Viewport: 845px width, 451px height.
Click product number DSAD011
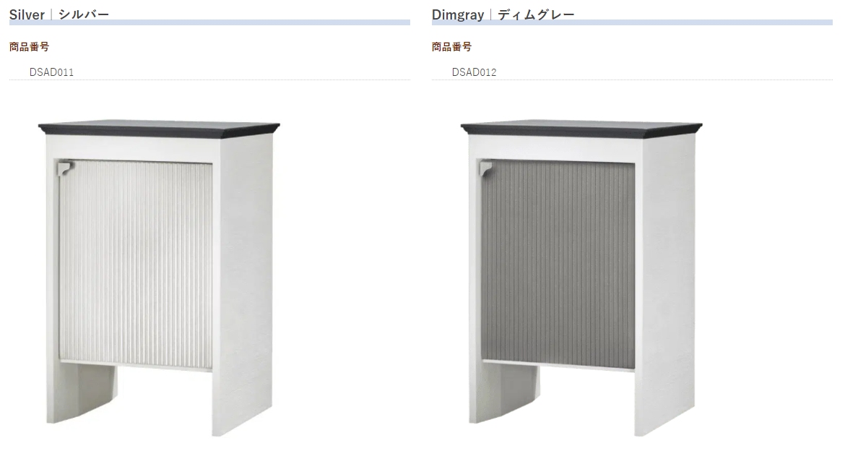pyautogui.click(x=52, y=72)
